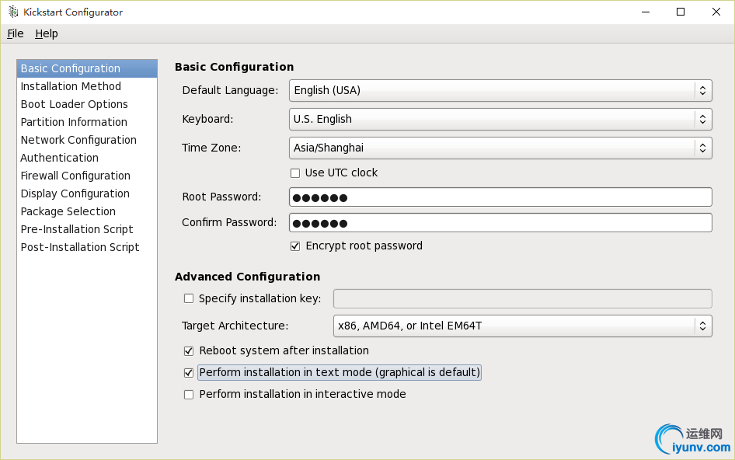The image size is (735, 460).
Task: Tick the Specify installation key checkbox
Action: [189, 298]
